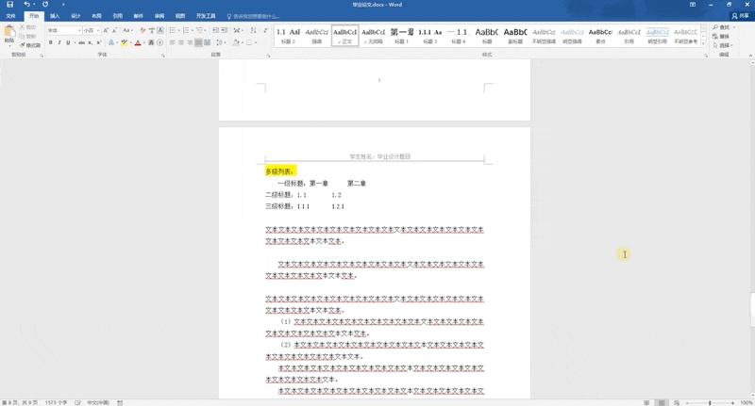Click the character border icon
Viewport: 755px width, 406px height.
tap(160, 30)
